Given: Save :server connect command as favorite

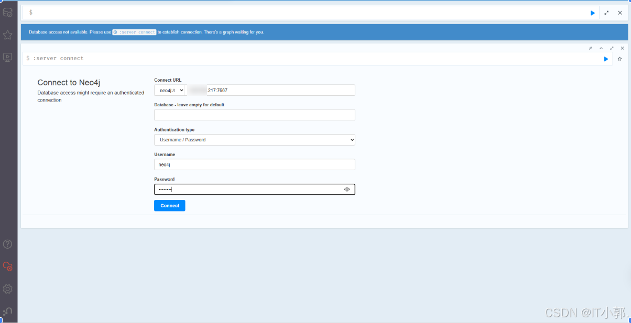Looking at the screenshot, I should click(x=620, y=59).
